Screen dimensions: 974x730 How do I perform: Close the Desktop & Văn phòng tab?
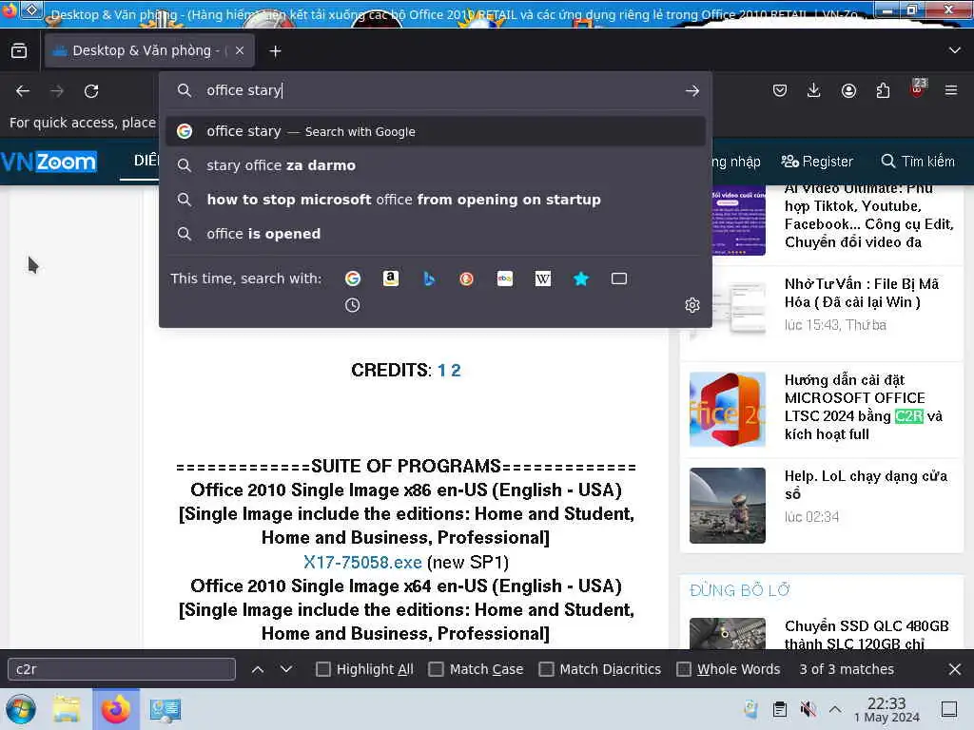click(240, 51)
